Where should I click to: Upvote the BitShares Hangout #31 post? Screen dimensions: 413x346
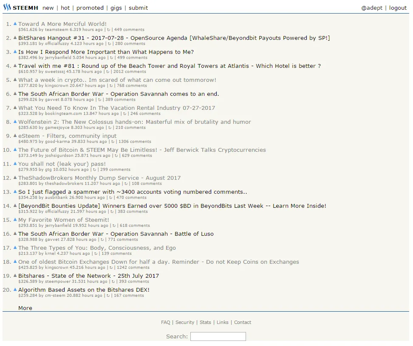pyautogui.click(x=15, y=38)
